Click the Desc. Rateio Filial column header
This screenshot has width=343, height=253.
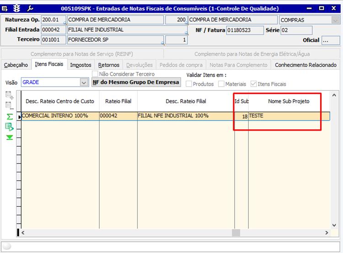186,101
